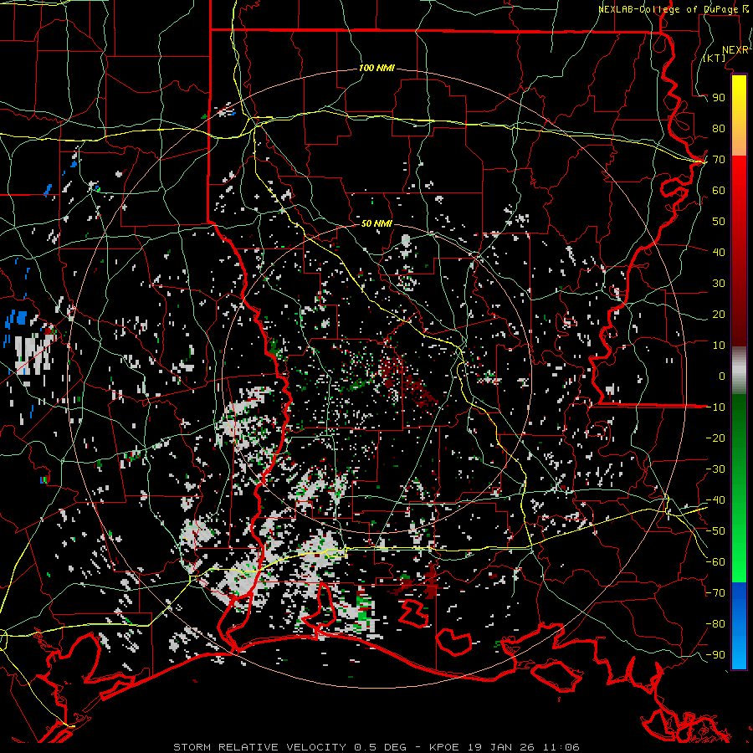The image size is (753, 753).
Task: Click the NEXR label near the color scale
Action: pos(735,49)
